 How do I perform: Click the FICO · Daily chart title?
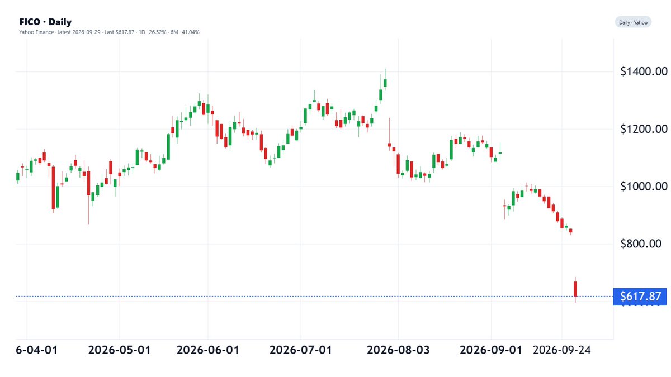pyautogui.click(x=45, y=22)
